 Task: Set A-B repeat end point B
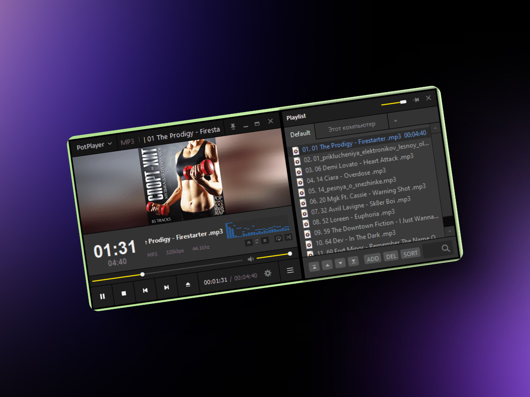(265, 240)
